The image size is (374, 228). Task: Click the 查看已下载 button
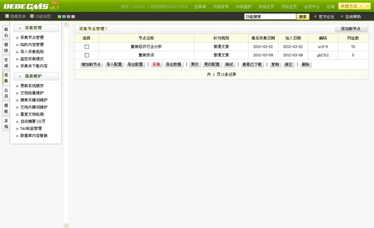252,65
